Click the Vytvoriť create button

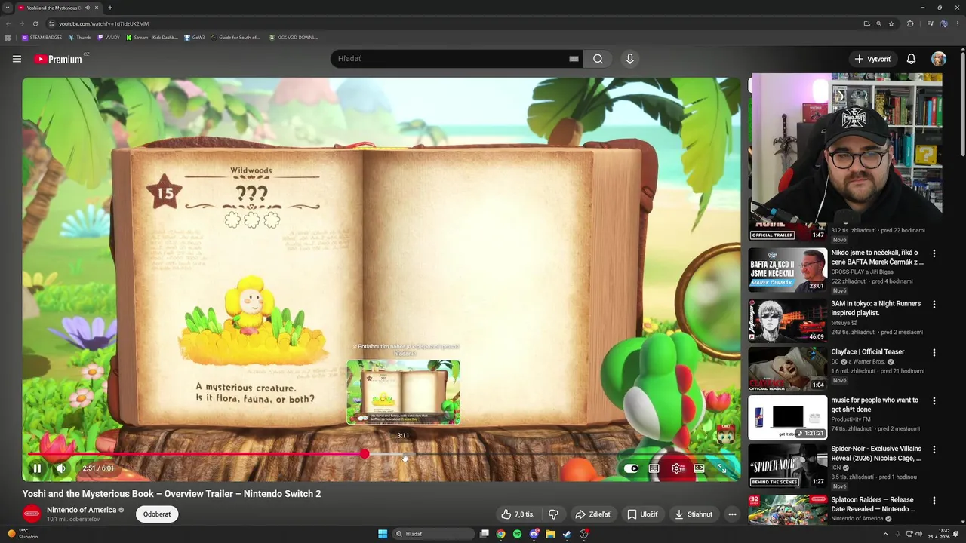point(872,59)
